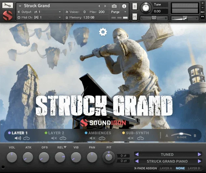Viewport: 206px width, 173px height.
Task: Click the black dot bottom-left corner
Action: [x=3, y=167]
